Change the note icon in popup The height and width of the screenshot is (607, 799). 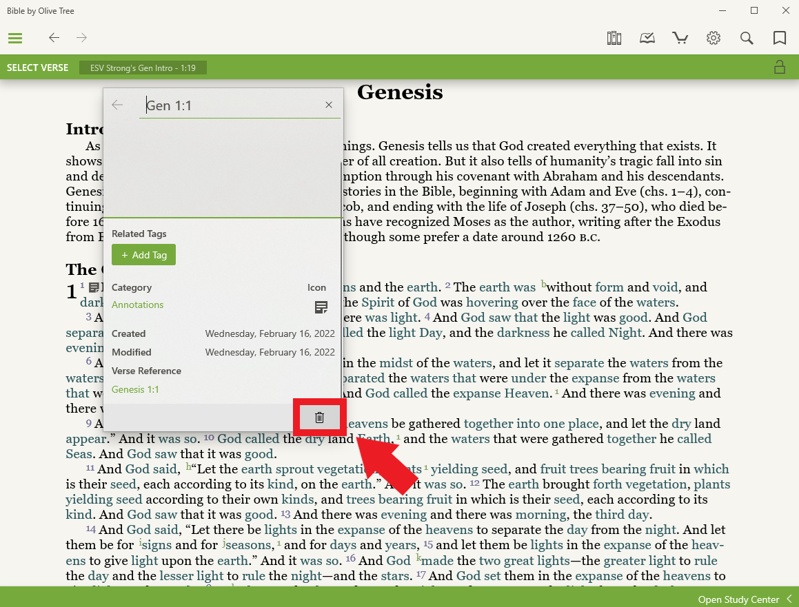(x=321, y=307)
